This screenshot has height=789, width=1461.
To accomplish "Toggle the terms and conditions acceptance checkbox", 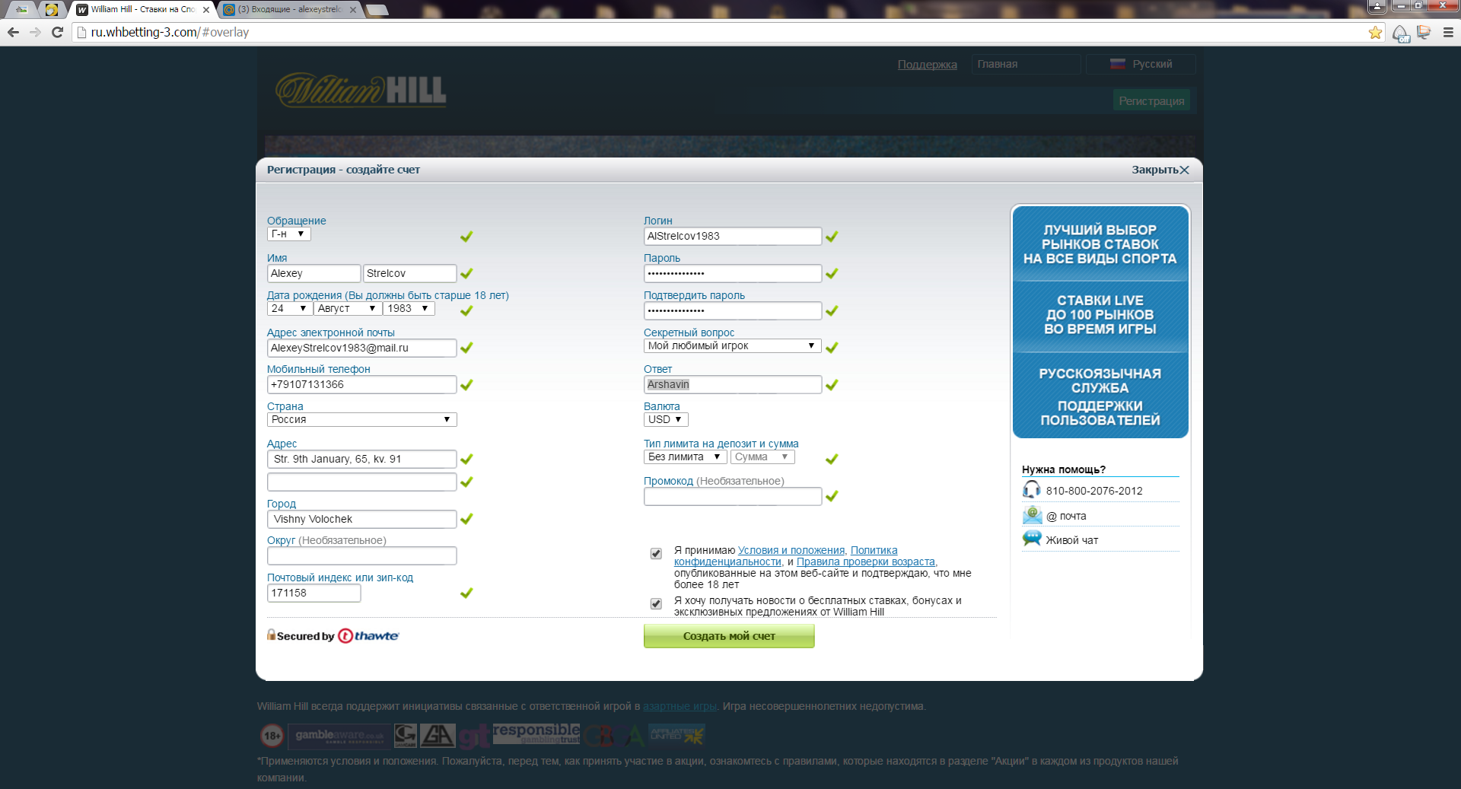I will [656, 553].
